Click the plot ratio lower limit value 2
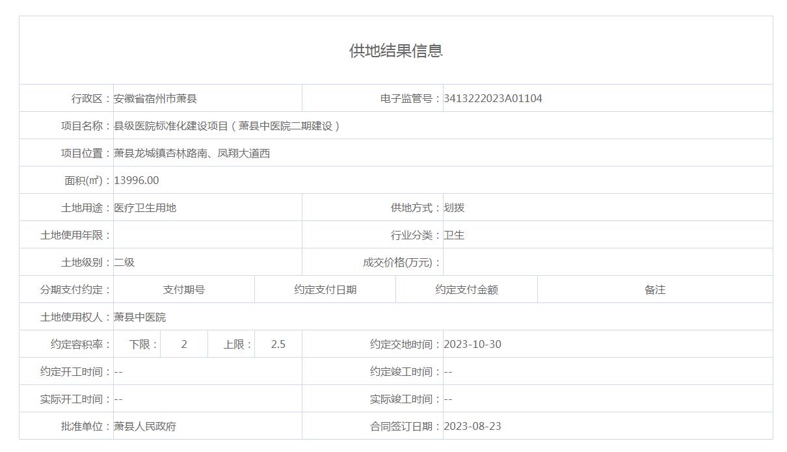Image resolution: width=787 pixels, height=452 pixels. pyautogui.click(x=184, y=345)
